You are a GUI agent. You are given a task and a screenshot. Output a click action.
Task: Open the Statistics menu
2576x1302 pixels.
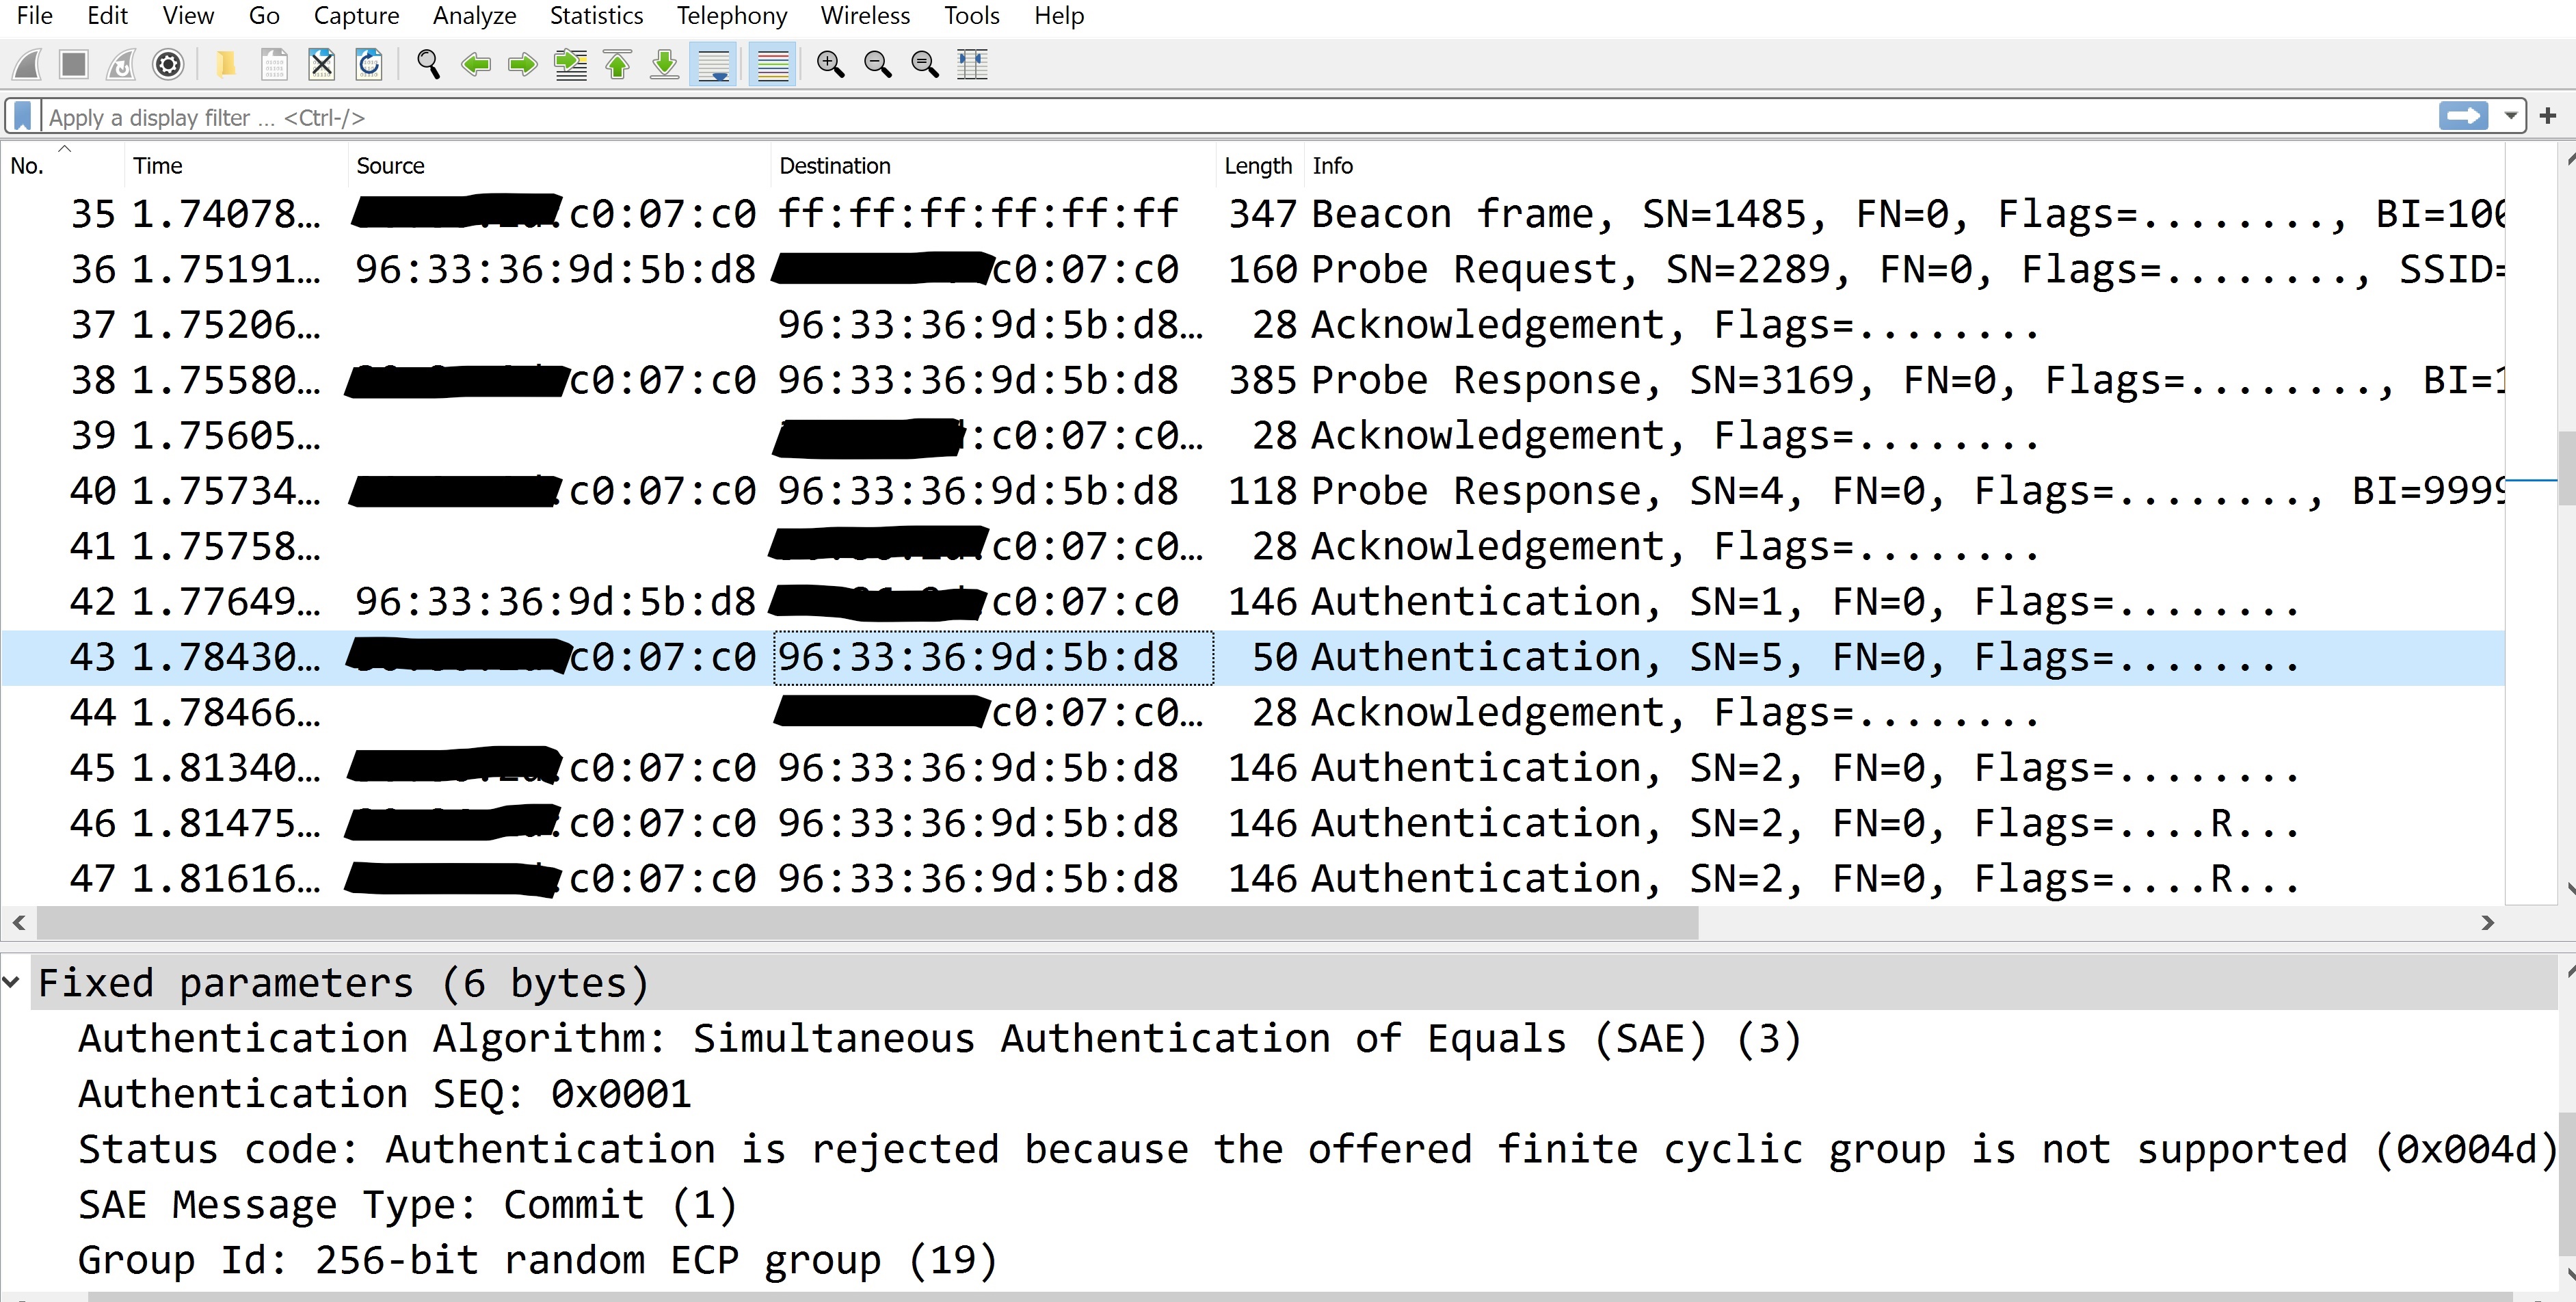[x=596, y=16]
